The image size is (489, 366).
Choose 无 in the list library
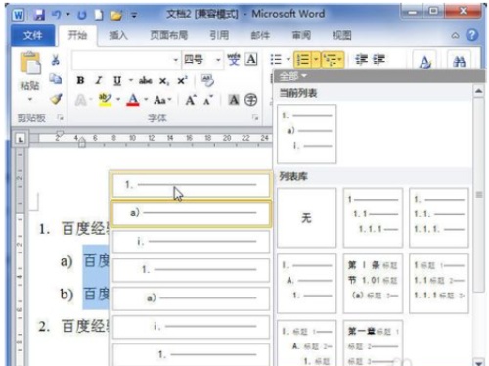pyautogui.click(x=306, y=217)
